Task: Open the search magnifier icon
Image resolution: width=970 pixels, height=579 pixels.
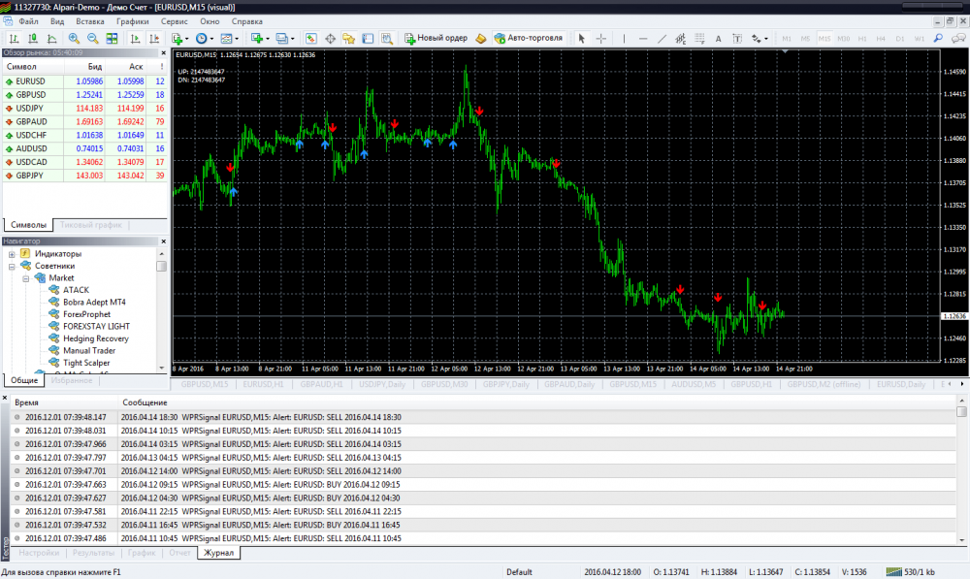Action: point(938,39)
